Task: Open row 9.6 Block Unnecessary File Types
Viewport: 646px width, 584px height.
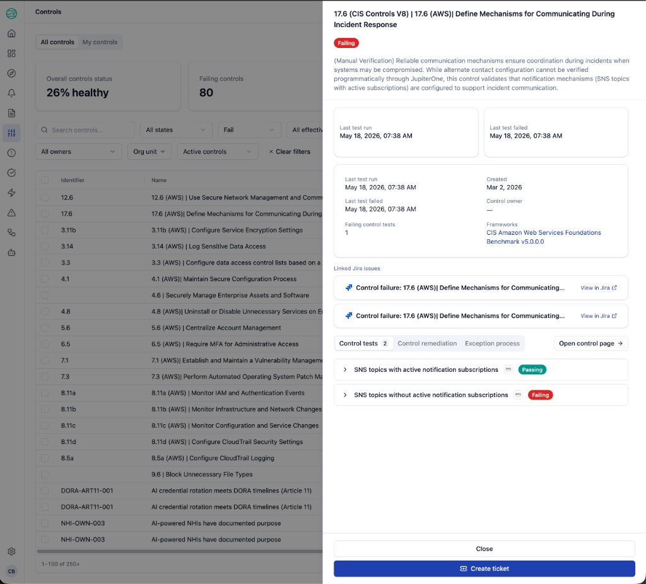Action: 179,474
